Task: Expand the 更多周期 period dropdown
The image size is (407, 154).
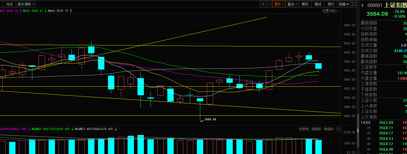Action: pyautogui.click(x=25, y=4)
